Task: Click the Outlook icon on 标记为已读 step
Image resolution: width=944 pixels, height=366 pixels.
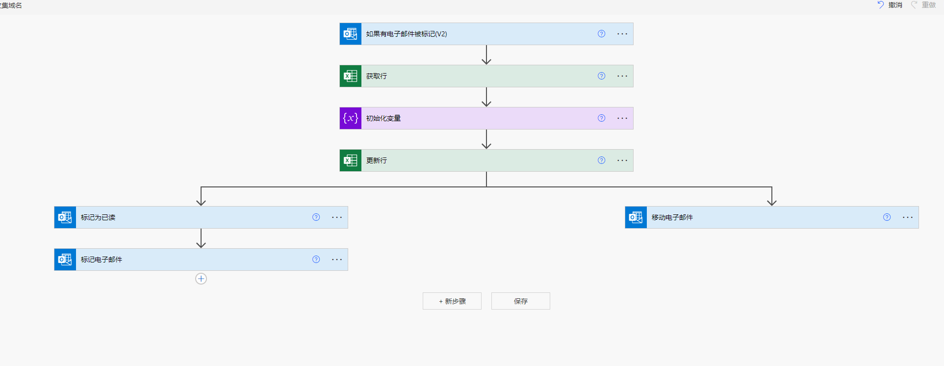Action: (65, 217)
